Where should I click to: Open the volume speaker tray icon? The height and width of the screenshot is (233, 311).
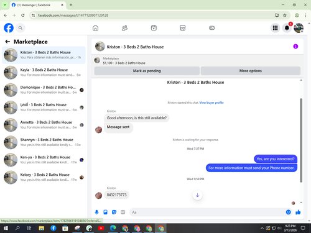[279, 228]
